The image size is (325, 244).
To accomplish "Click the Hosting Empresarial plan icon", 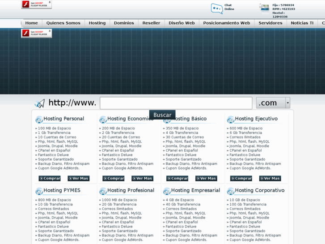I will 167,191.
